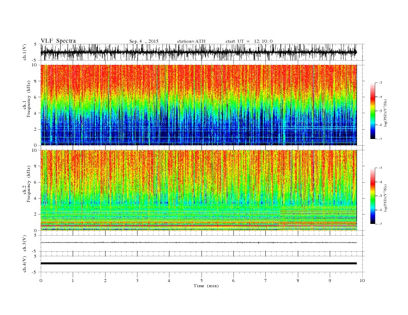
Task: Click time axis tick label 7
Action: pyautogui.click(x=266, y=281)
